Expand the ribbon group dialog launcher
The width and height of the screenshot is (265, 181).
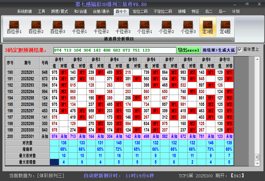pyautogui.click(x=232, y=39)
